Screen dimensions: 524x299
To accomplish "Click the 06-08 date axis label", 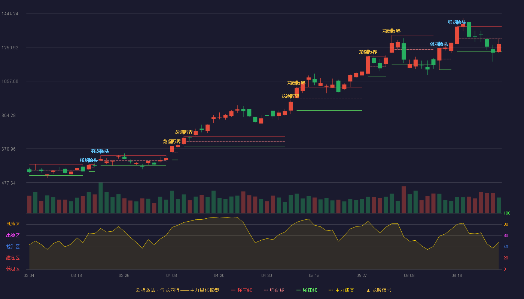I will coord(409,275).
